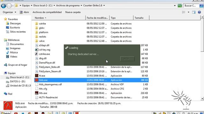Select the cstrike.exe application icon
The image size is (204, 114).
pyautogui.click(x=37, y=54)
